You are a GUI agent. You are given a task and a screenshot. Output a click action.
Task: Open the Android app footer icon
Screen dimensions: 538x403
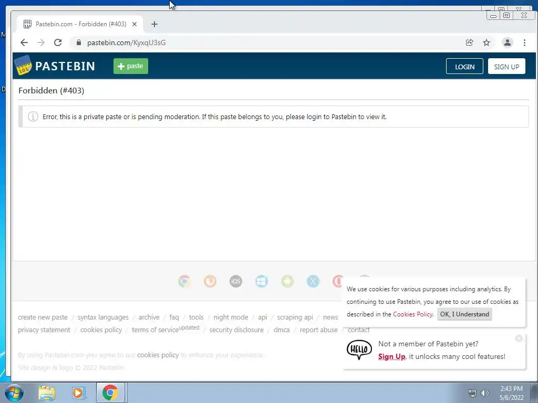click(287, 281)
